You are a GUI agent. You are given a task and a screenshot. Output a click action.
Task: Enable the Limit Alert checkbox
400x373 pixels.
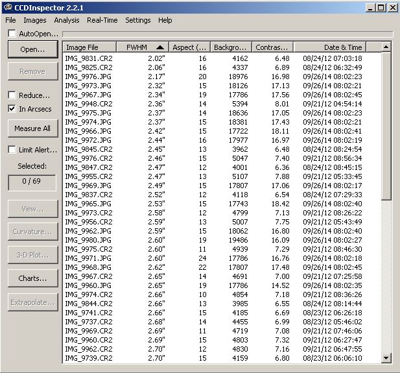pos(12,150)
